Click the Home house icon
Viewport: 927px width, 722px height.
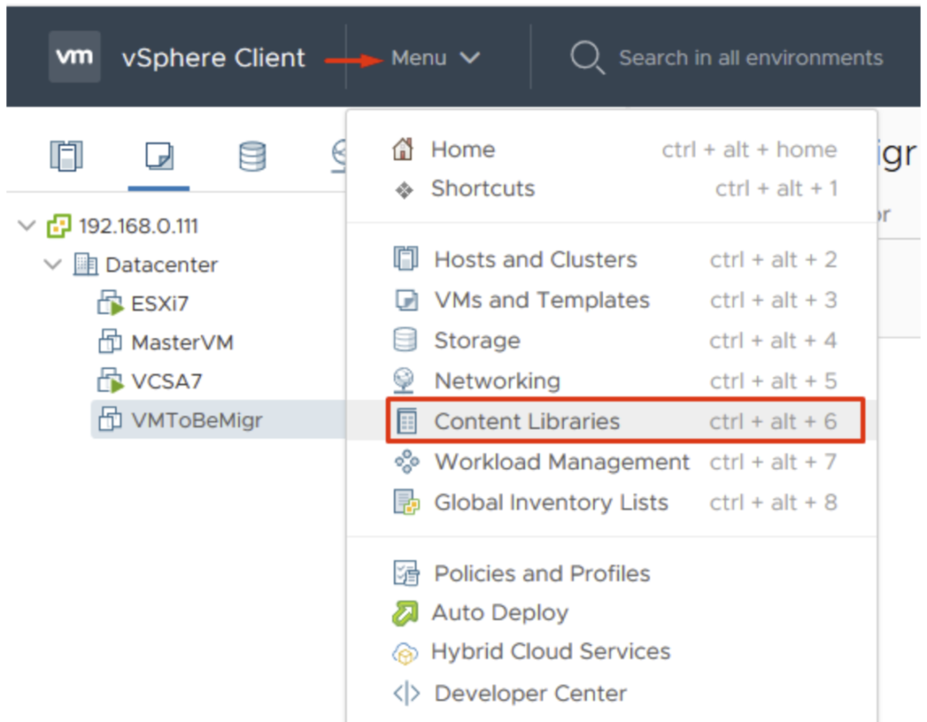[x=403, y=149]
